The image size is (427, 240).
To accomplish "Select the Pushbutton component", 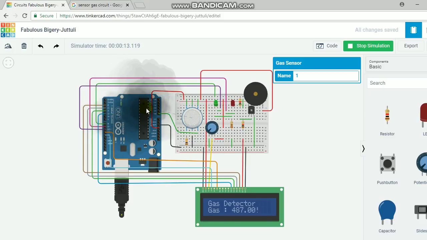I will pyautogui.click(x=387, y=169).
